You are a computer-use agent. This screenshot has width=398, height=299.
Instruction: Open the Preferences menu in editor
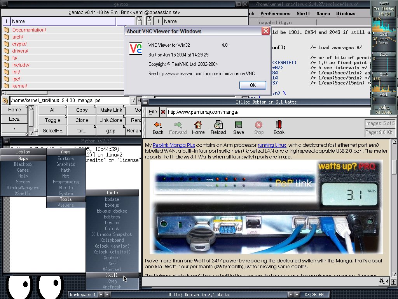pyautogui.click(x=276, y=14)
